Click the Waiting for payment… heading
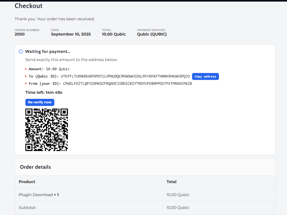Viewport: 287px width, 215px height. 48,52
